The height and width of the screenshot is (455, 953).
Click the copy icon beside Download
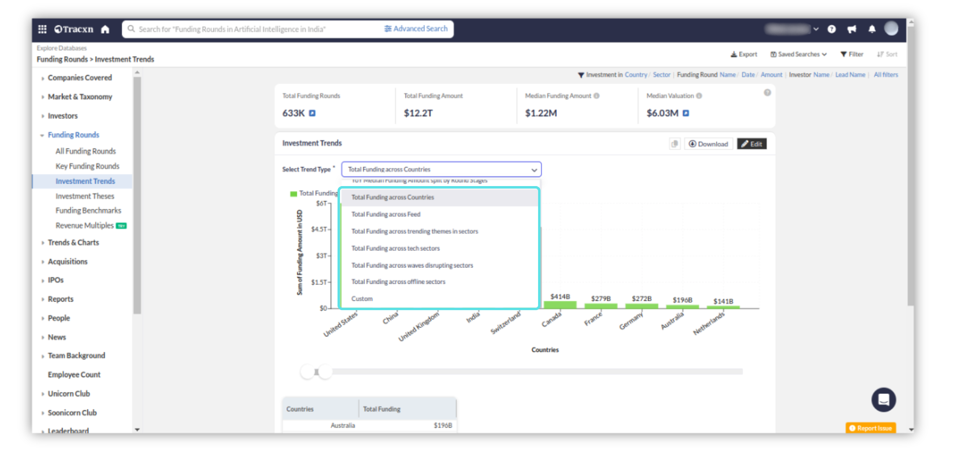click(675, 144)
